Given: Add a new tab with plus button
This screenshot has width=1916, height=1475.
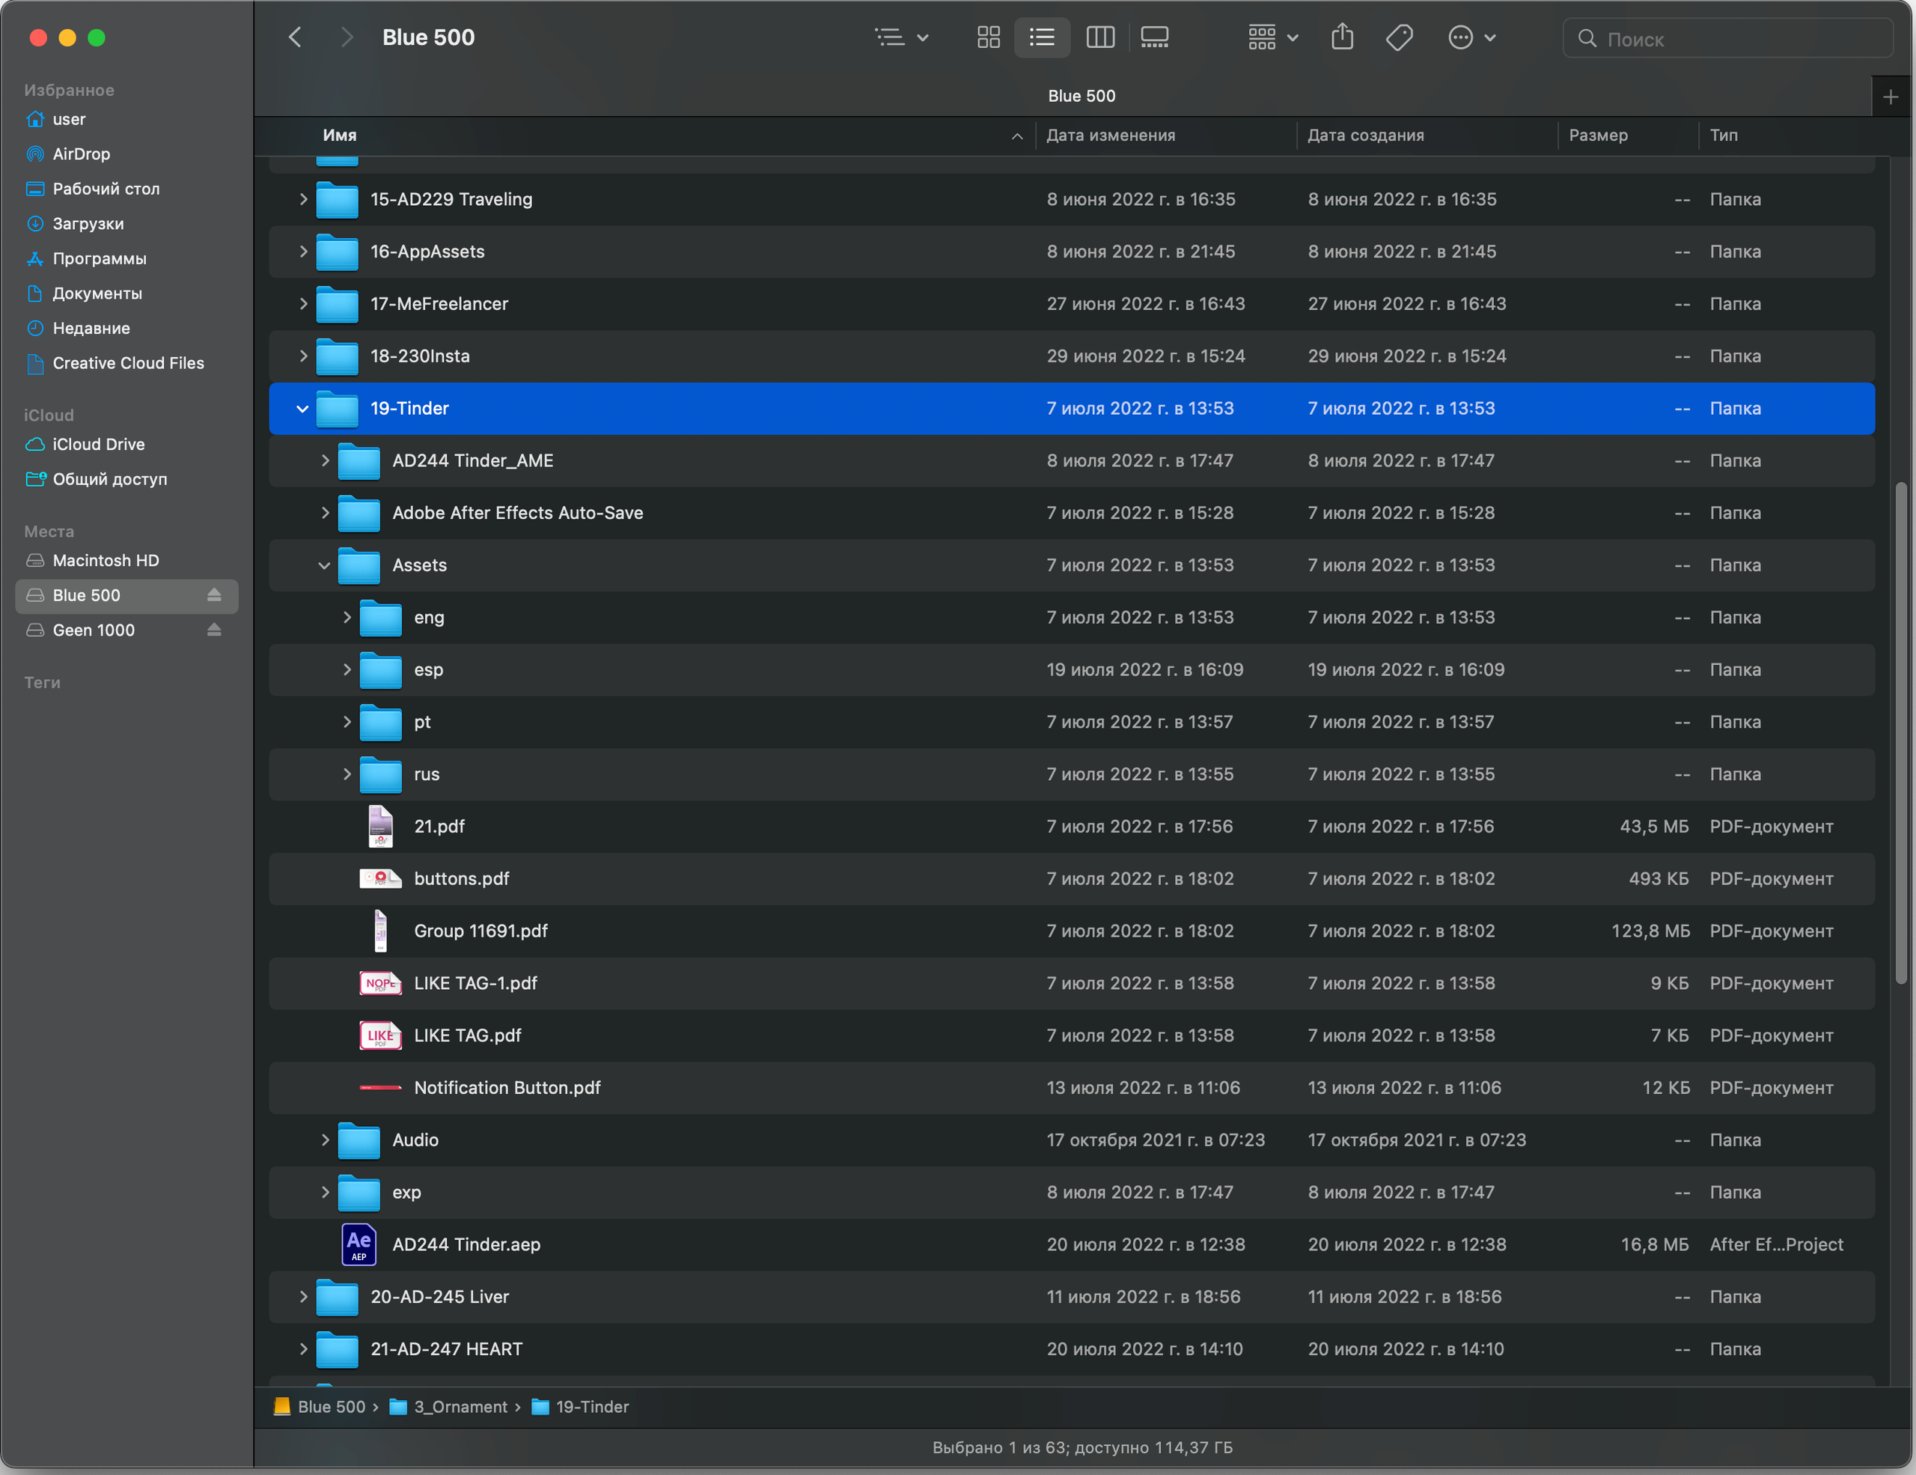Looking at the screenshot, I should coord(1891,97).
